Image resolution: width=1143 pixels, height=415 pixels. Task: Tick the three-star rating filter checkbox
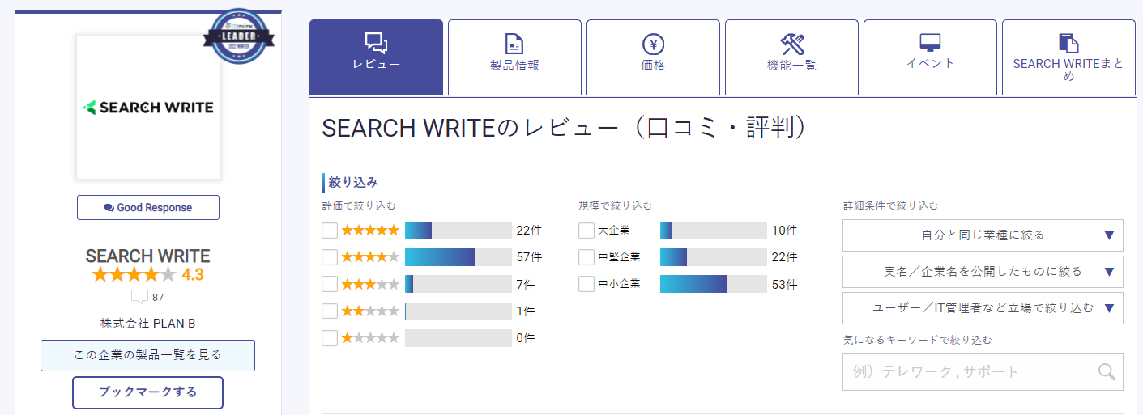click(330, 284)
